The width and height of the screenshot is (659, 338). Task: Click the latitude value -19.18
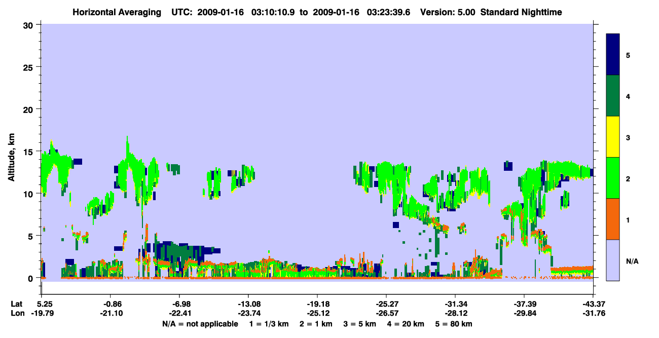point(317,304)
